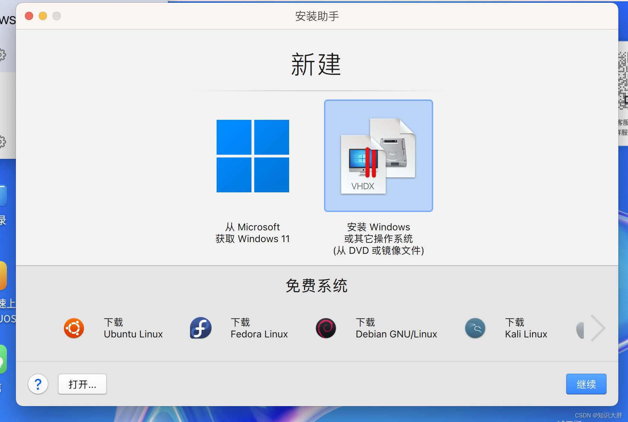The image size is (628, 422).
Task: Select the Windows 11 logo option
Action: tap(253, 156)
